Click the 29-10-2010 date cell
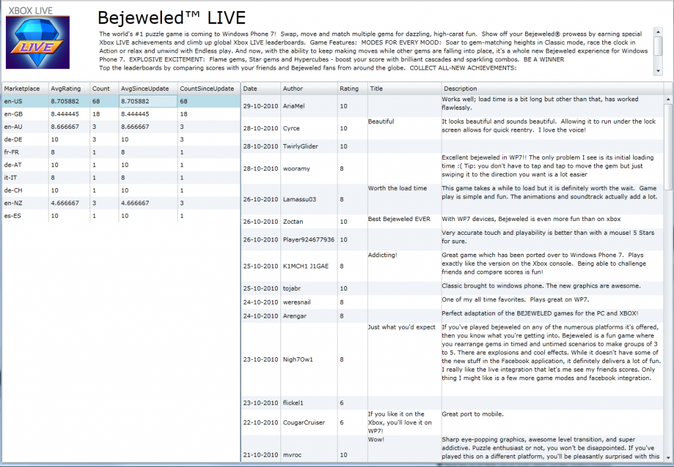Viewport: 674px width, 467px height. 261,106
